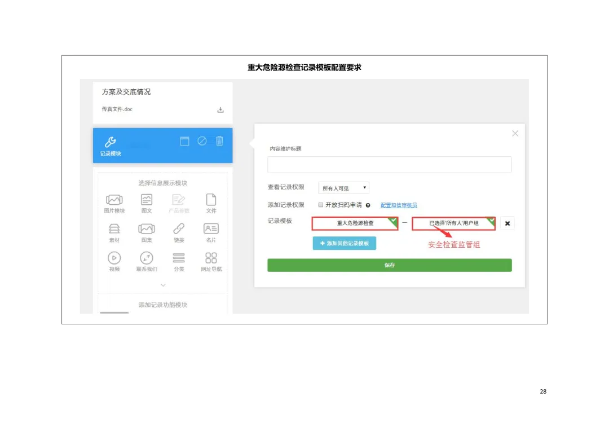Open the 重大危险源检查 template selector
The width and height of the screenshot is (609, 431).
[355, 223]
